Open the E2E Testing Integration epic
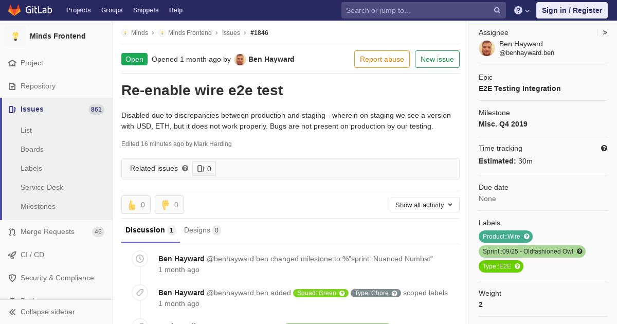This screenshot has width=617, height=324. pyautogui.click(x=520, y=88)
